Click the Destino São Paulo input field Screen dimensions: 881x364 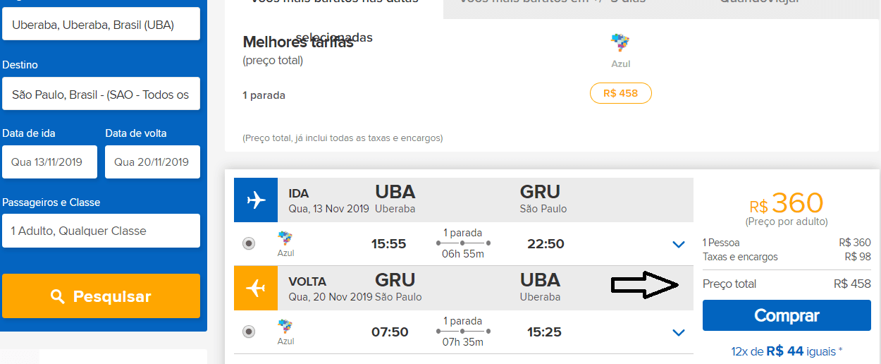click(x=101, y=94)
